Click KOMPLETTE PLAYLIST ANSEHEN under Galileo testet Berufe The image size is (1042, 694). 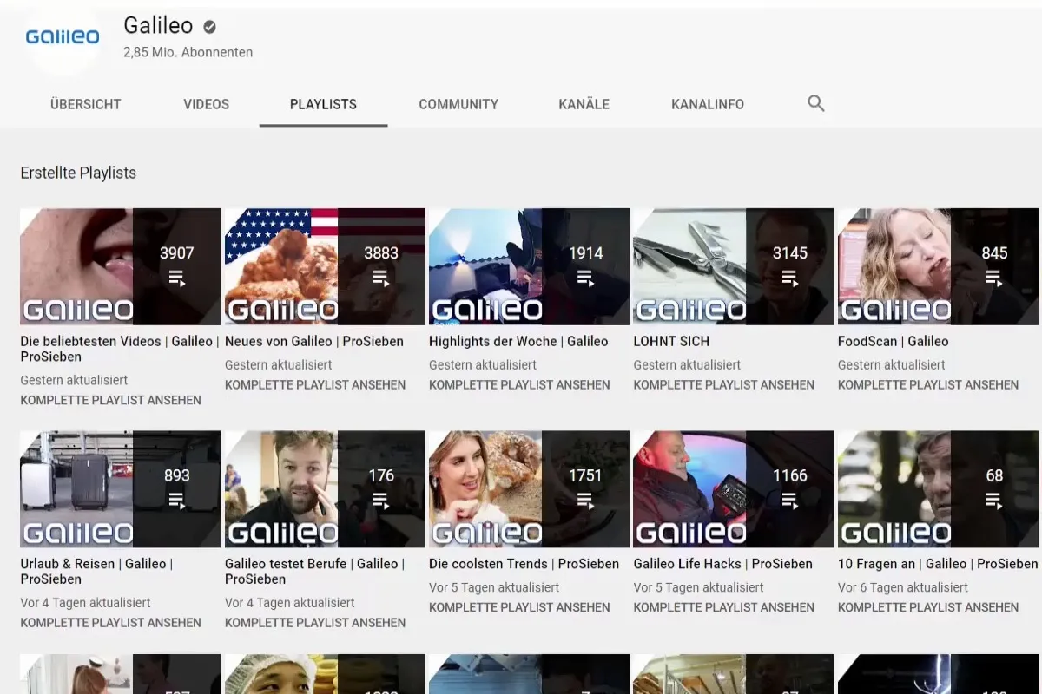pyautogui.click(x=315, y=623)
